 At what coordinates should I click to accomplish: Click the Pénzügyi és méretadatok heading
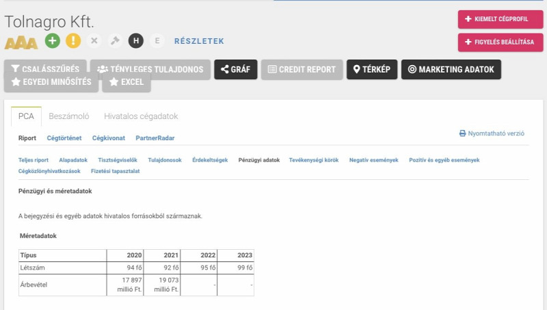(x=55, y=192)
